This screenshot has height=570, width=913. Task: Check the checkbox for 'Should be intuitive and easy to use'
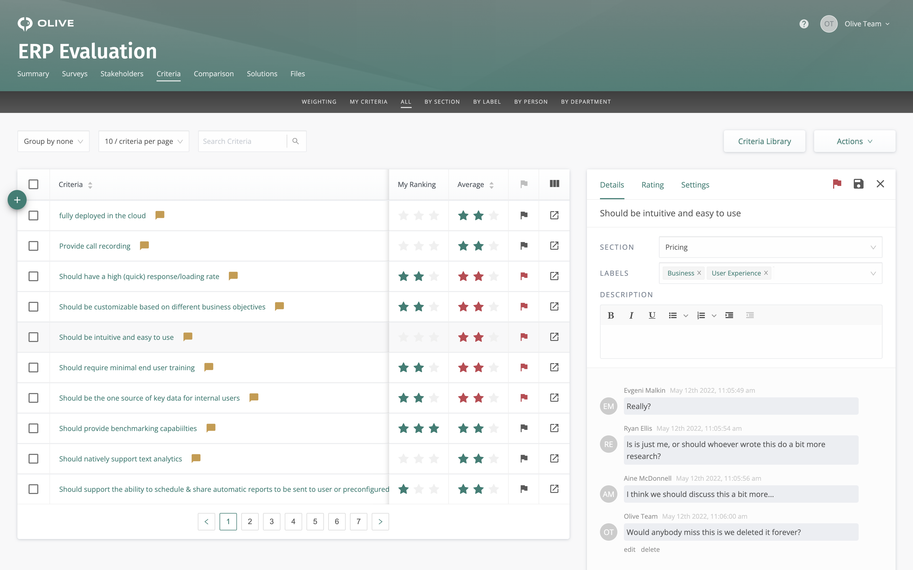(x=34, y=337)
